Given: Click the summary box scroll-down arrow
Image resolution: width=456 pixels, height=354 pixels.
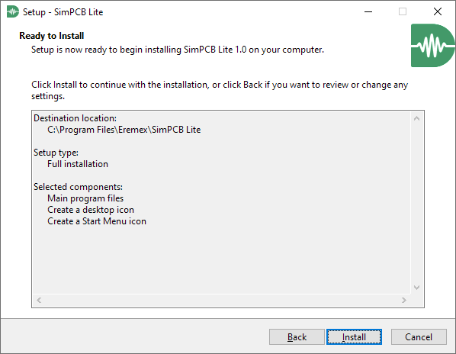Looking at the screenshot, I should (416, 288).
